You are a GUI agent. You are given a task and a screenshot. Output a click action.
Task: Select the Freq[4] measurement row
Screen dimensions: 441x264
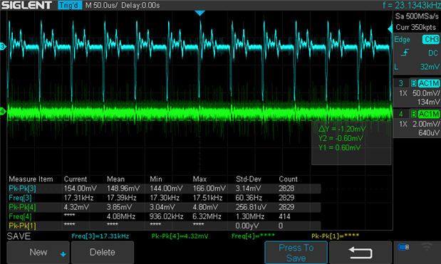point(164,216)
